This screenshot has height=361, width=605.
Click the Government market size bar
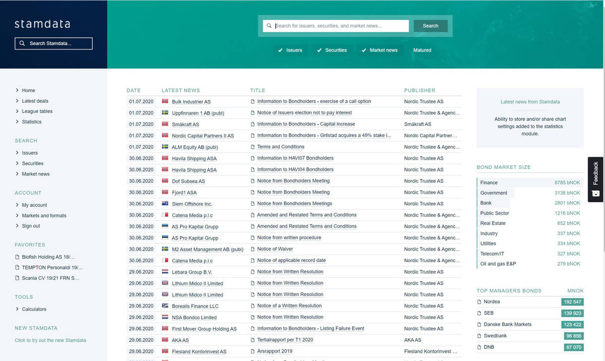coord(496,193)
